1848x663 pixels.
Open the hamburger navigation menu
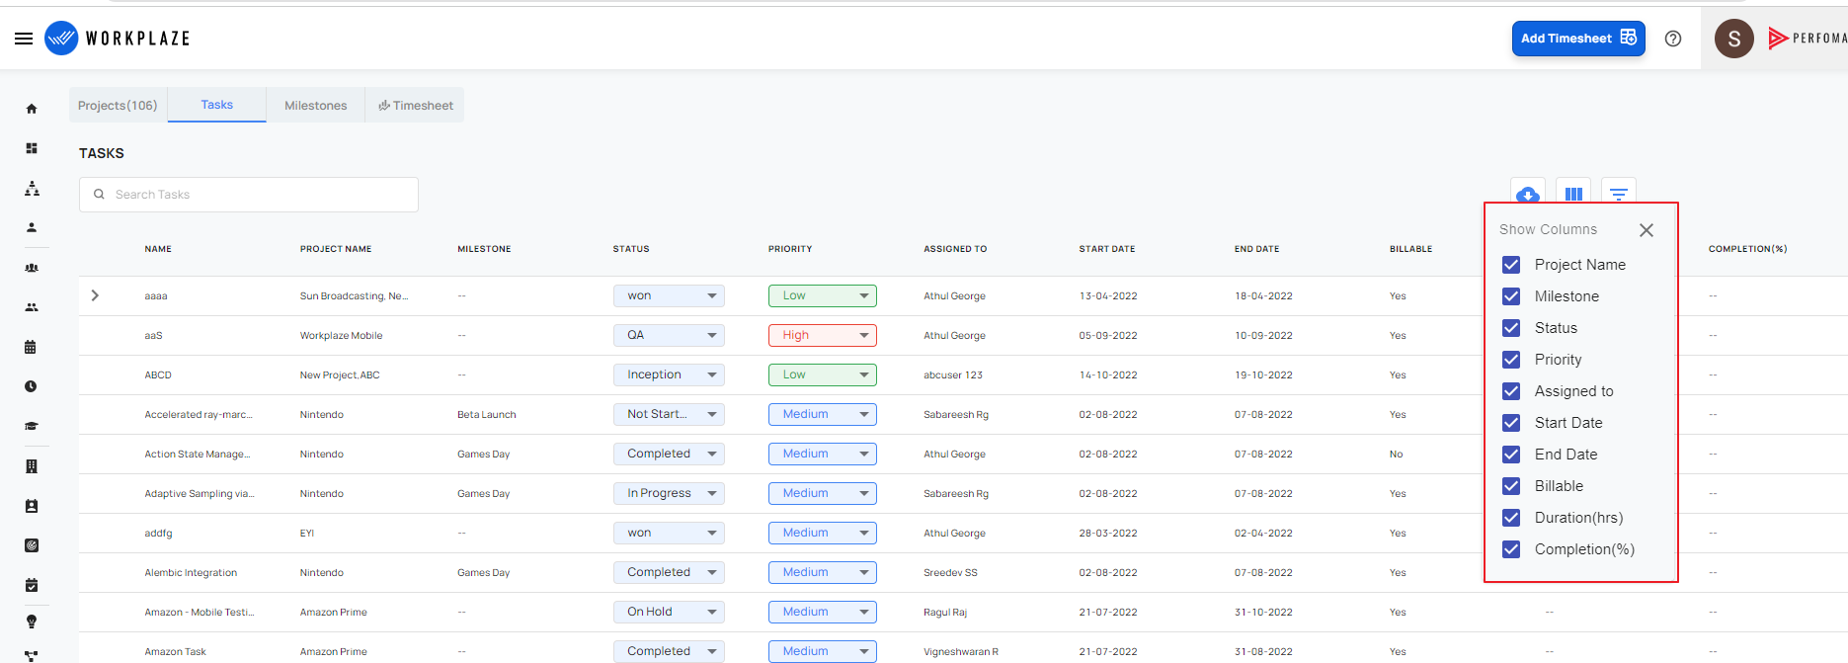[24, 39]
